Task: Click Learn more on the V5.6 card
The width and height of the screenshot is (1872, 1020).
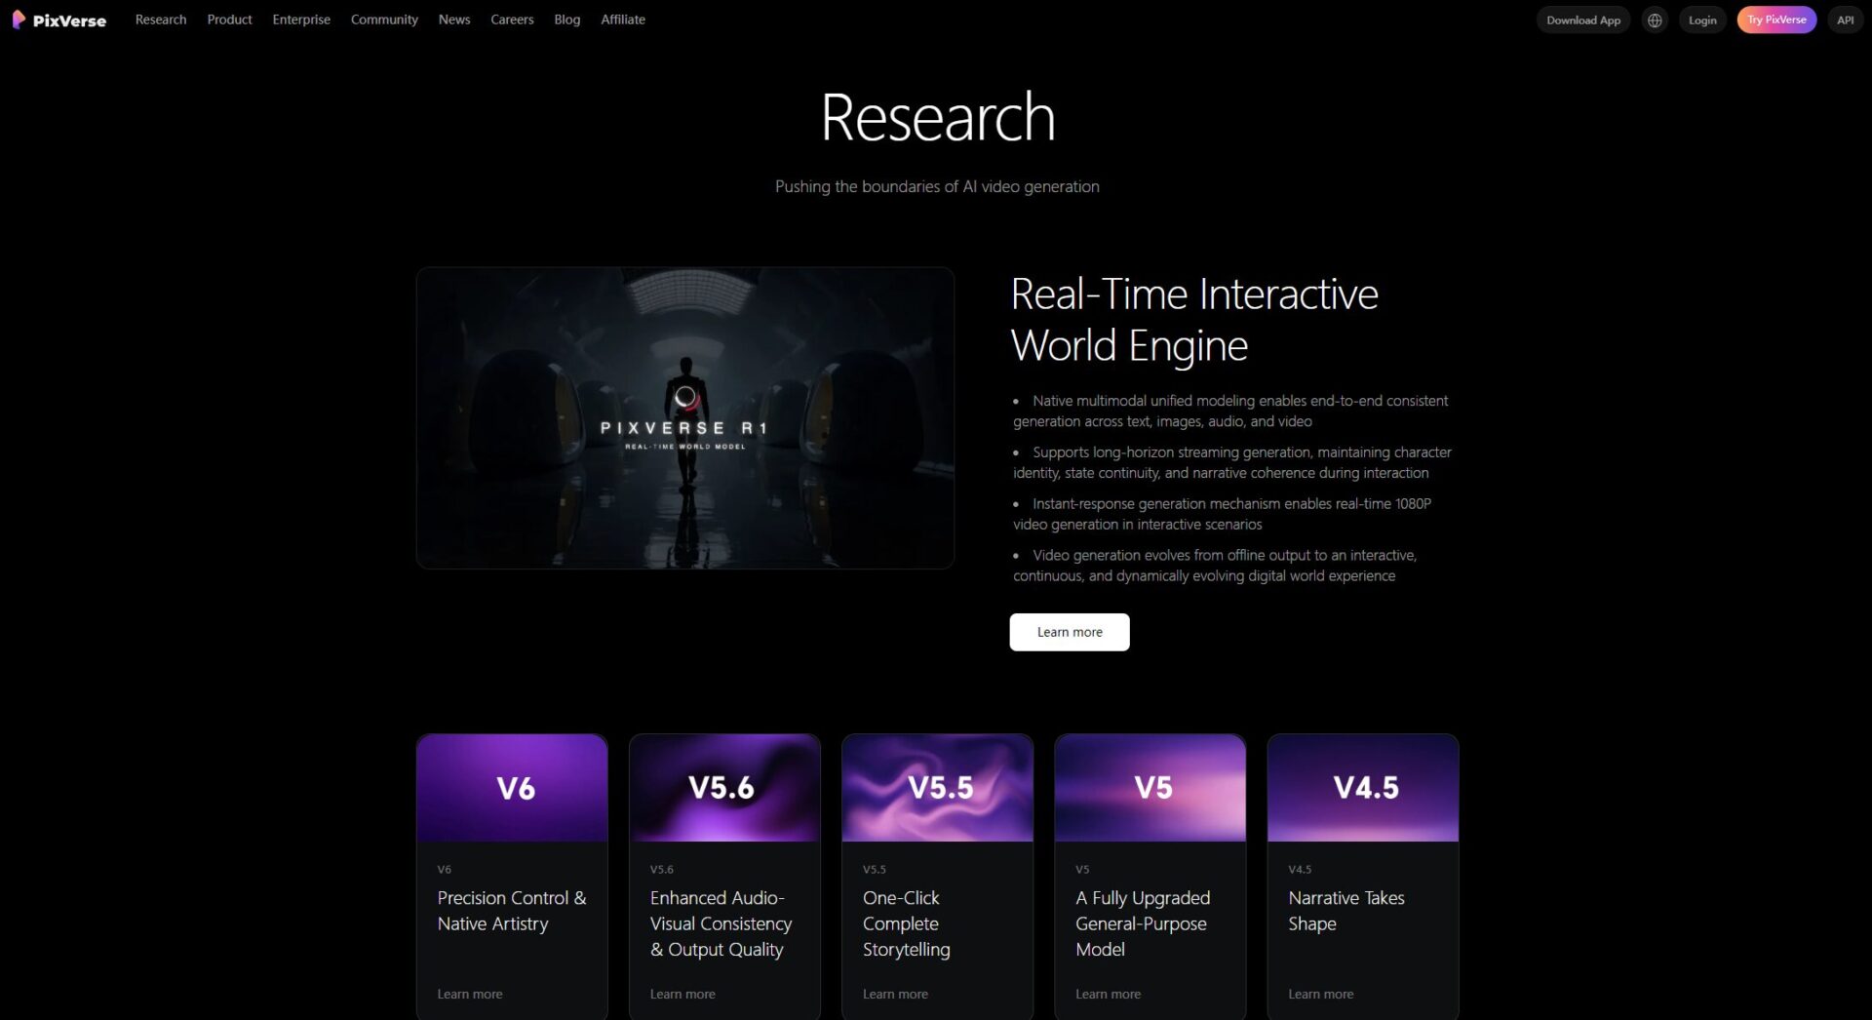Action: click(682, 994)
